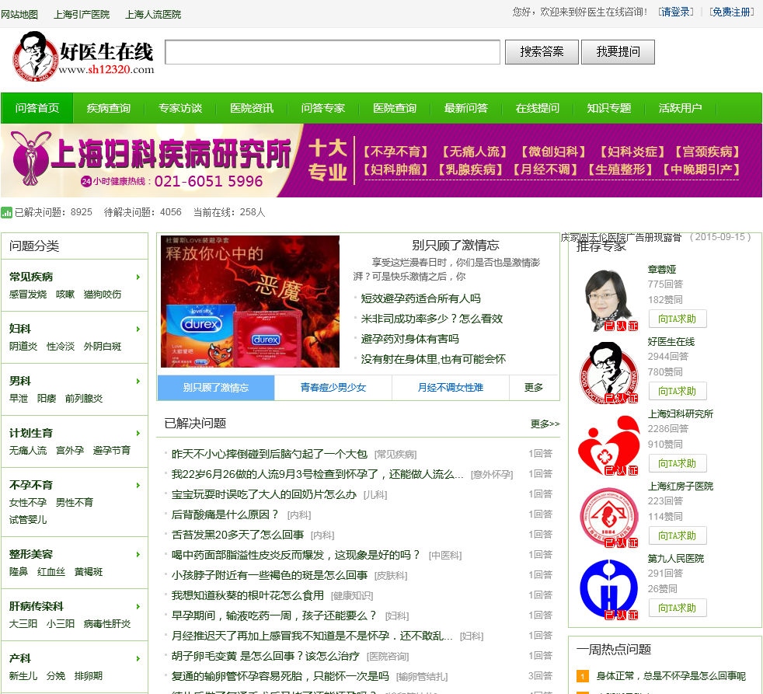Click expert name 上海红房子医院
This screenshot has width=763, height=694.
pyautogui.click(x=681, y=486)
